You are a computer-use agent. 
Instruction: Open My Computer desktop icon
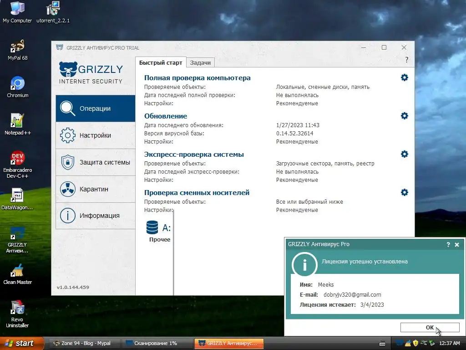(x=17, y=12)
